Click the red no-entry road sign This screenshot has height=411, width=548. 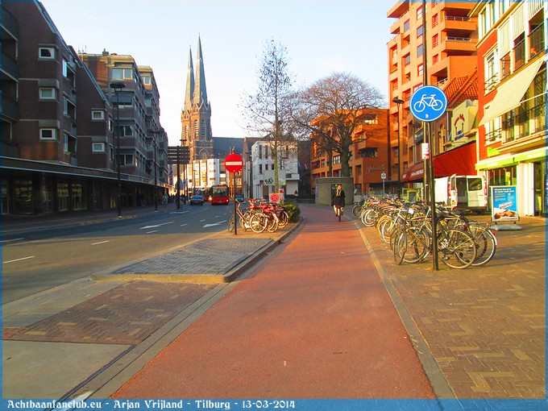(x=234, y=163)
